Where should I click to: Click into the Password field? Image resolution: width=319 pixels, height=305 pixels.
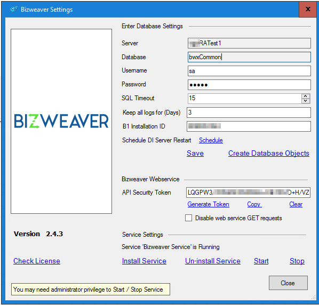pos(249,85)
